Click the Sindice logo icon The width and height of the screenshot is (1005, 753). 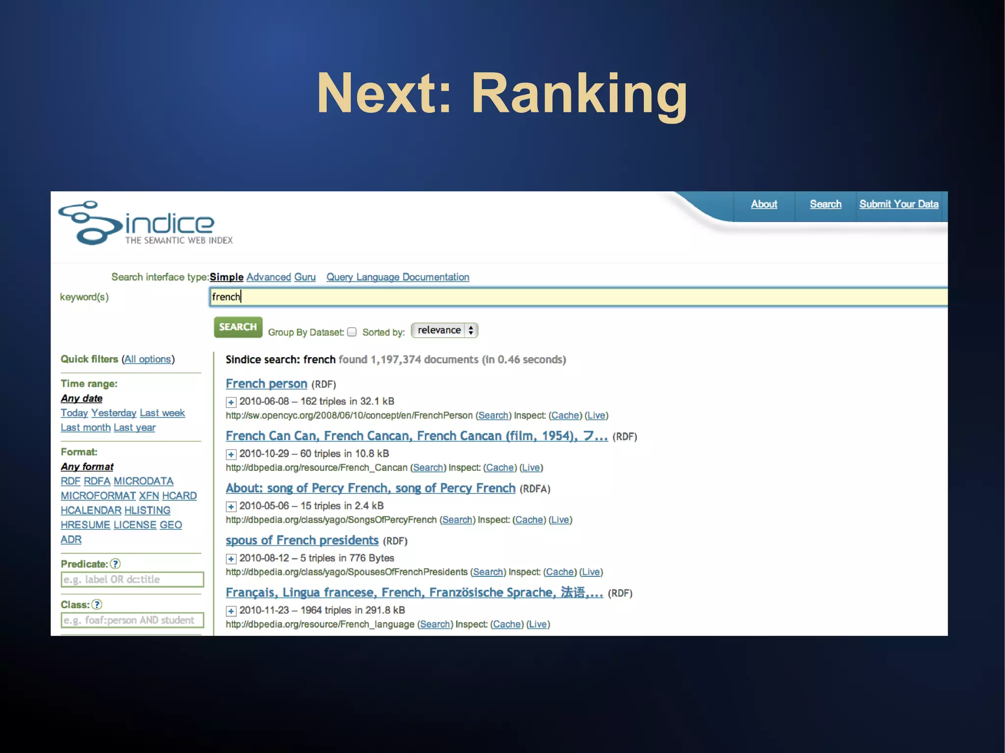pos(91,223)
